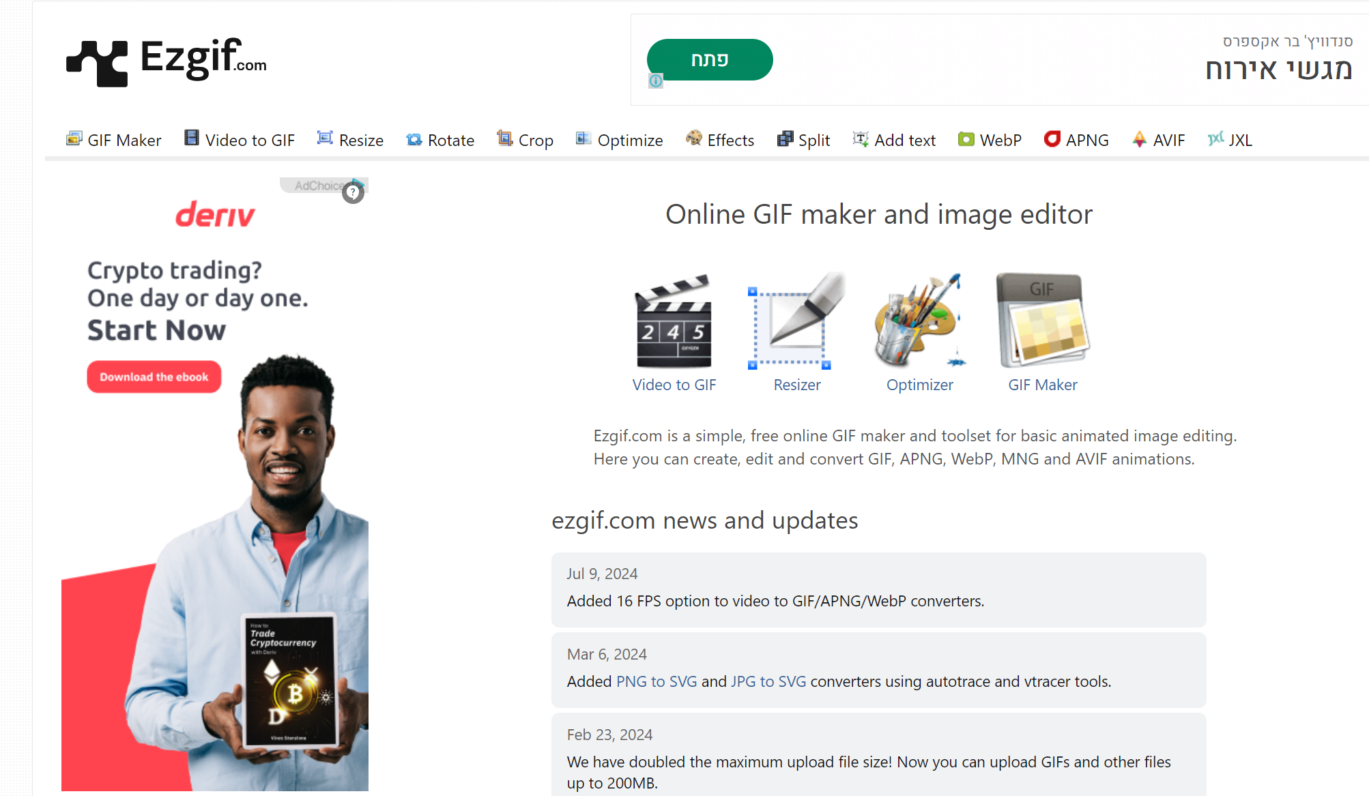Click Download the ebook button

tap(154, 377)
